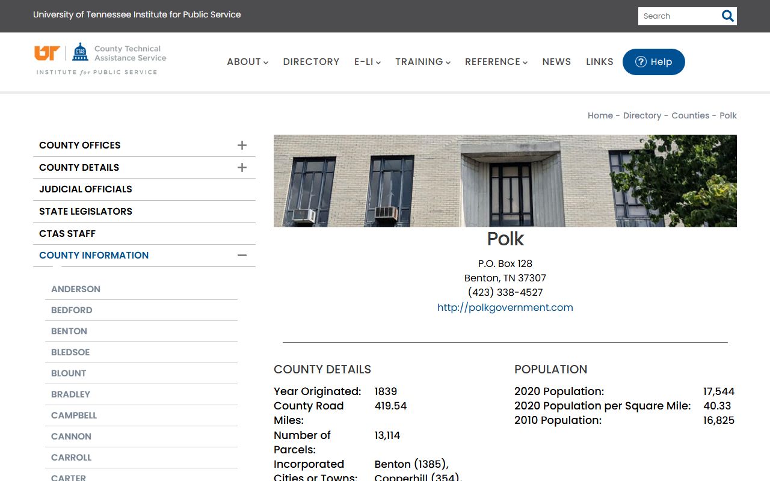Go to the Links nav item
The width and height of the screenshot is (770, 481).
[x=600, y=62]
